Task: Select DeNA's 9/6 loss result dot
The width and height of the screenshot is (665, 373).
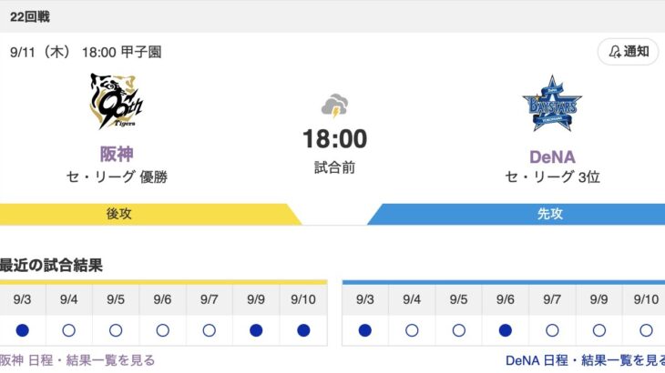Action: point(505,330)
